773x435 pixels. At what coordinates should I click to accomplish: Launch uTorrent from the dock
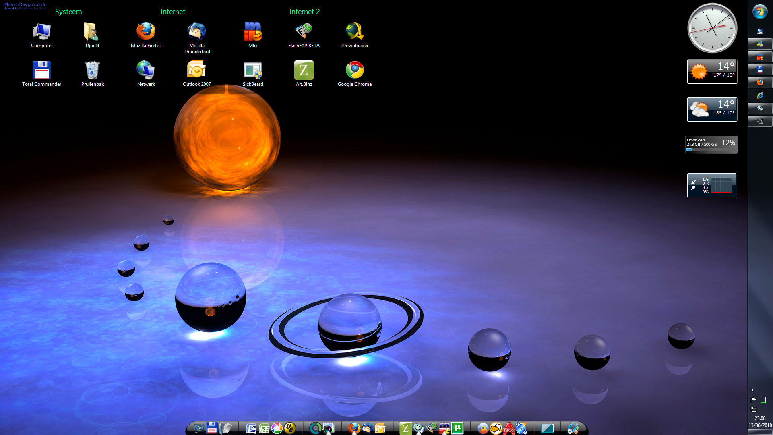(x=457, y=428)
